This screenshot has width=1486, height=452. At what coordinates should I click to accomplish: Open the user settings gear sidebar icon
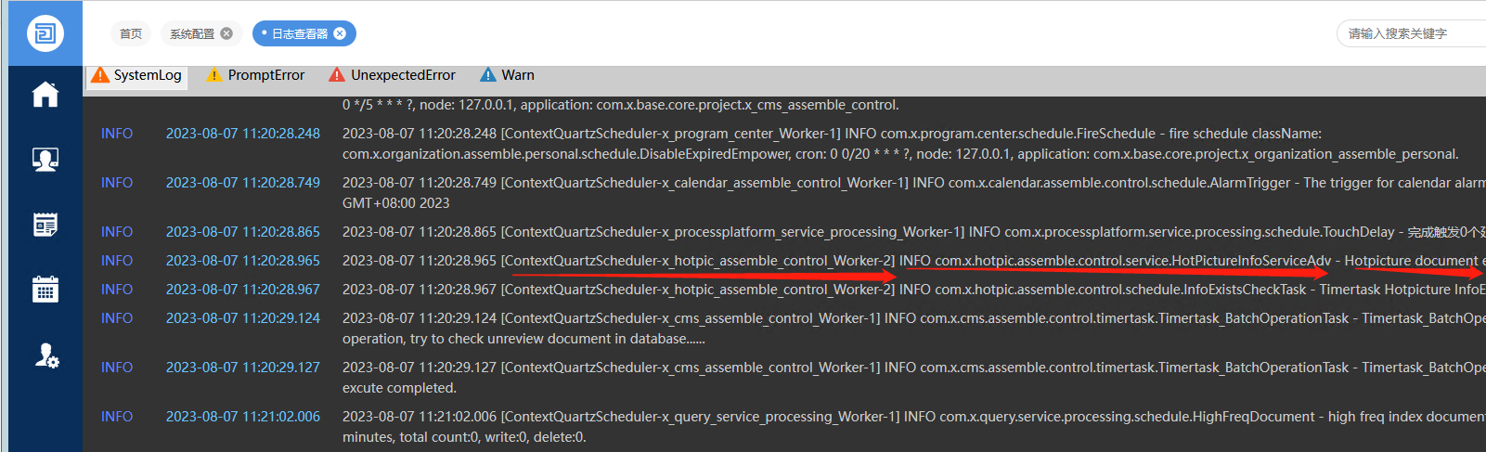(x=46, y=355)
